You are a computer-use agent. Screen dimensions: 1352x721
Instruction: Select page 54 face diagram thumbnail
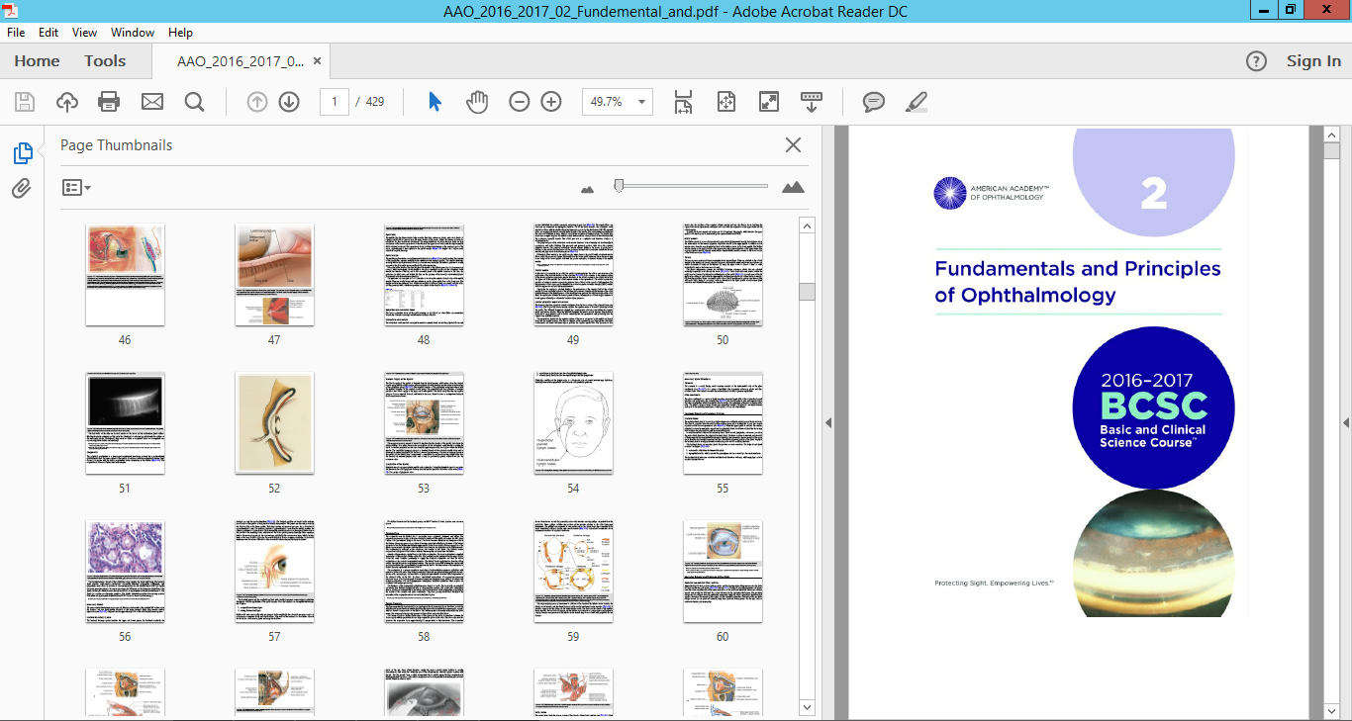(573, 423)
